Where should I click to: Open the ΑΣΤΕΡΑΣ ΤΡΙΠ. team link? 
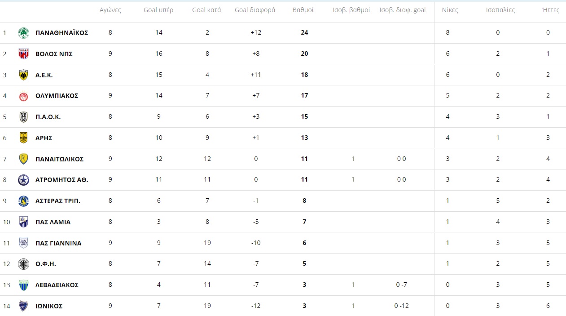point(58,201)
